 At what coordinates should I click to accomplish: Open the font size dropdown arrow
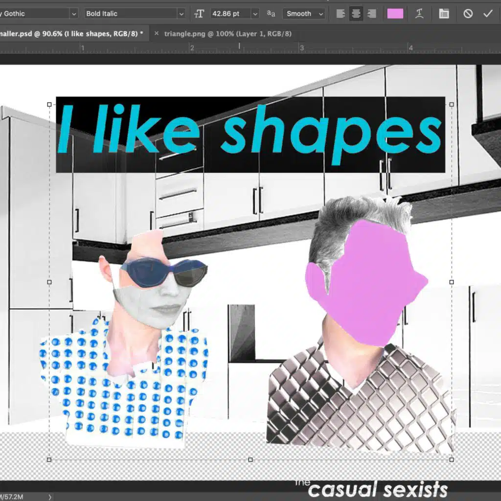[254, 14]
